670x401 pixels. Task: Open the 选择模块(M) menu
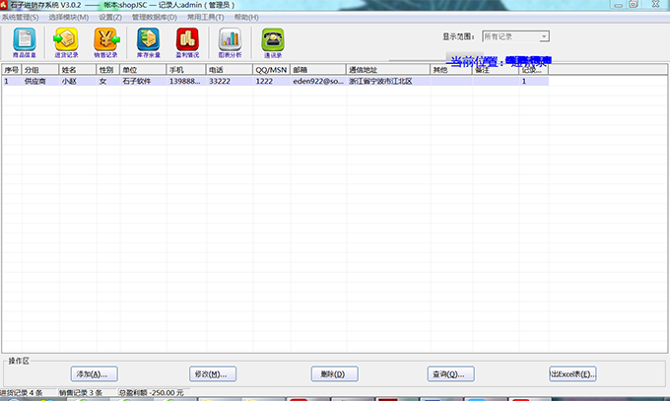pos(72,17)
